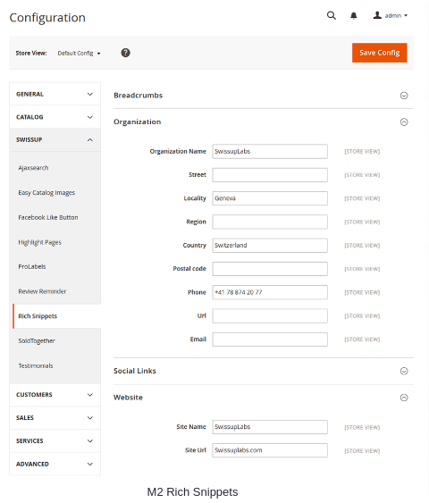This screenshot has height=503, width=429.
Task: Collapse the Website section circle icon
Action: pos(404,398)
